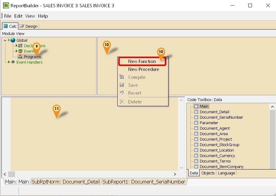Open the Language tab in Code Toolbox

pos(226,173)
